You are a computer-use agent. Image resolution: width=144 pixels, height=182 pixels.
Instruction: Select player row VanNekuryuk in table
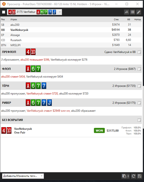71,30
